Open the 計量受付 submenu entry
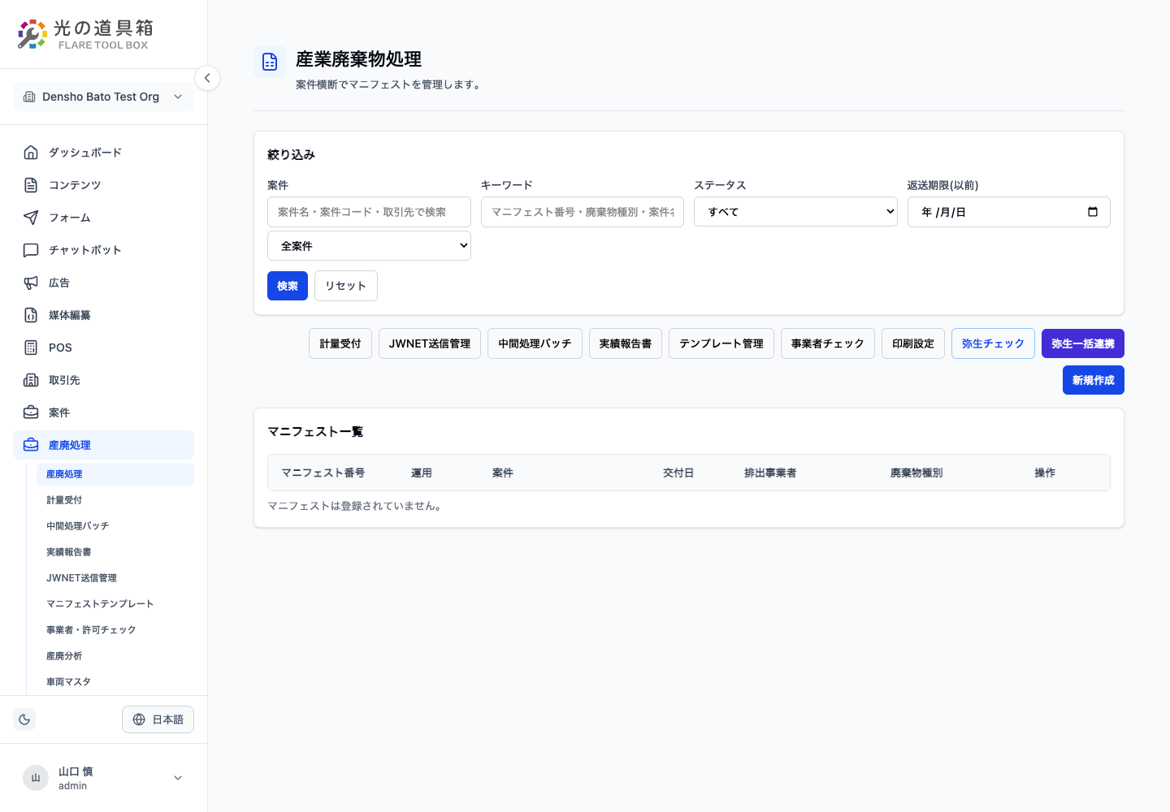 pyautogui.click(x=115, y=500)
